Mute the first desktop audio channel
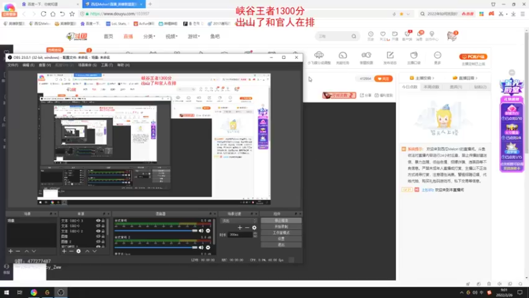The image size is (529, 298). [201, 230]
